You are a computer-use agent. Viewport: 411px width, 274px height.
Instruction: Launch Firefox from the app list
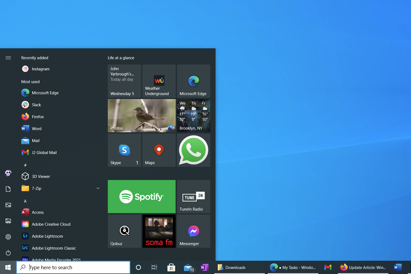(x=61, y=117)
